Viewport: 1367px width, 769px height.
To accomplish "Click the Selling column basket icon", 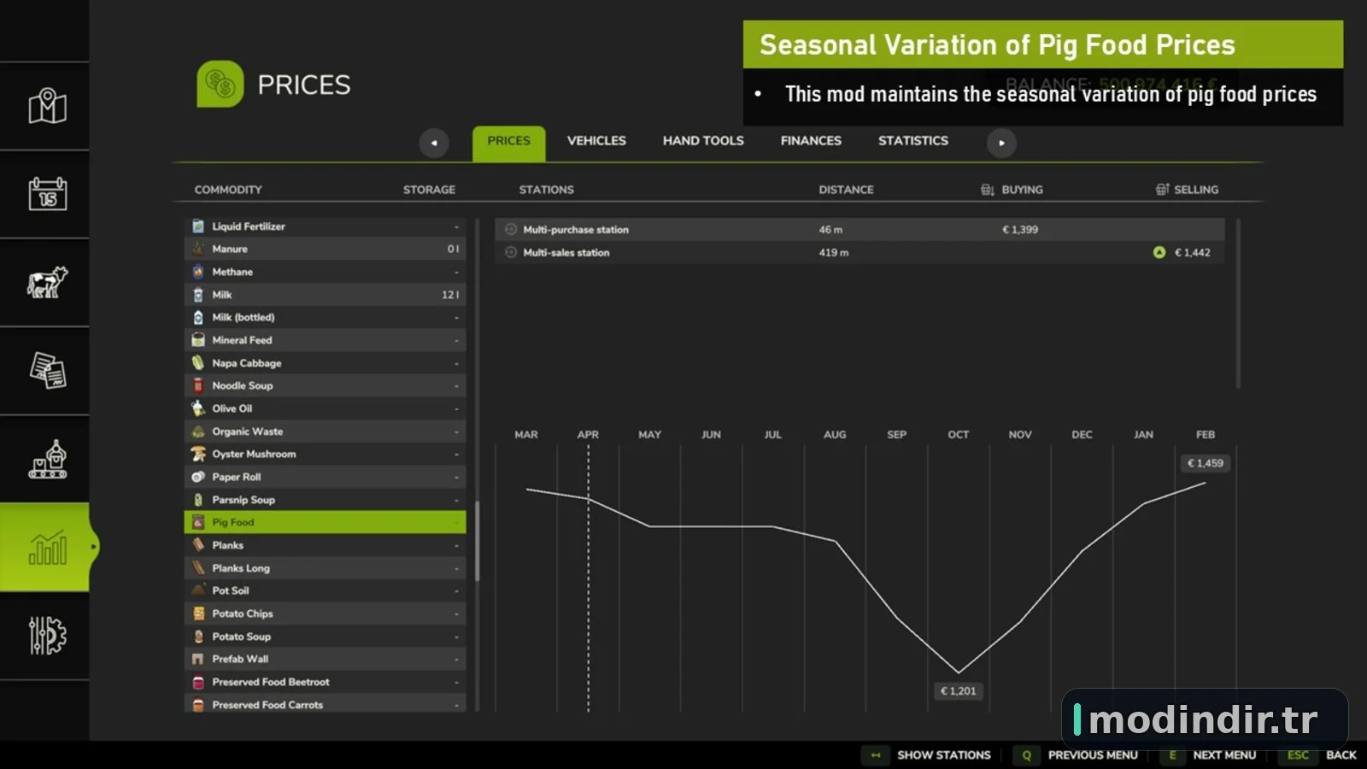I will click(1162, 189).
